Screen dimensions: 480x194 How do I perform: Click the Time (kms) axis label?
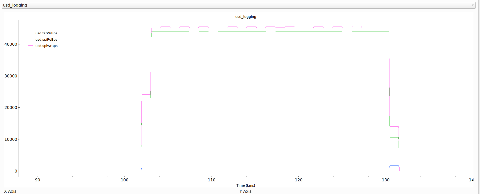pyautogui.click(x=246, y=185)
